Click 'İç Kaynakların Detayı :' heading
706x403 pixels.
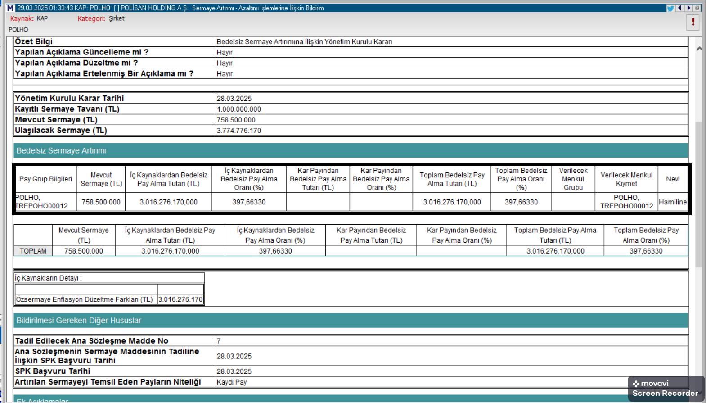coord(48,278)
